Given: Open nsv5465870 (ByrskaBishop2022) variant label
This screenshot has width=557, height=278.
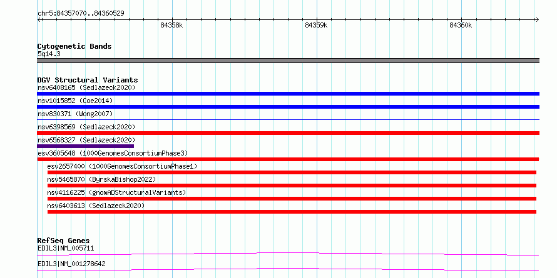Looking at the screenshot, I should [101, 179].
